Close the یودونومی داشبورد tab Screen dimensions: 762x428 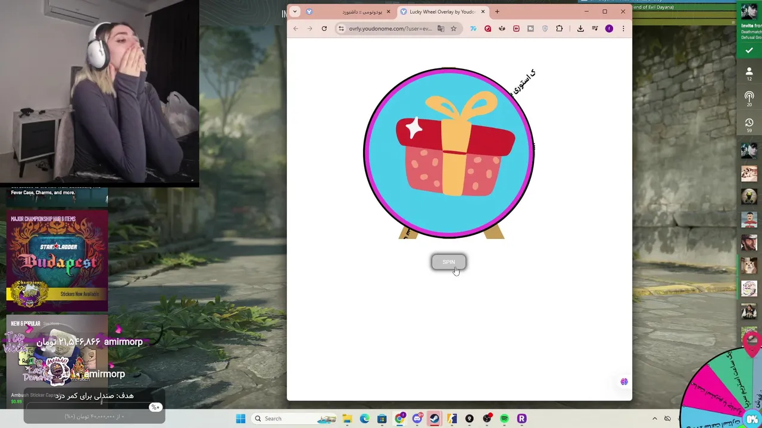[388, 11]
